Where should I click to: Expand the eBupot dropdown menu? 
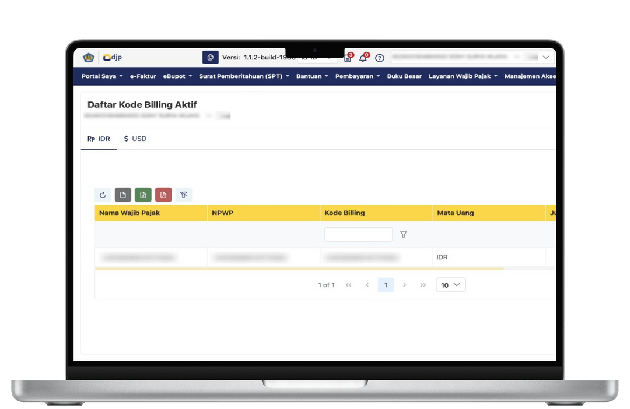[x=177, y=76]
